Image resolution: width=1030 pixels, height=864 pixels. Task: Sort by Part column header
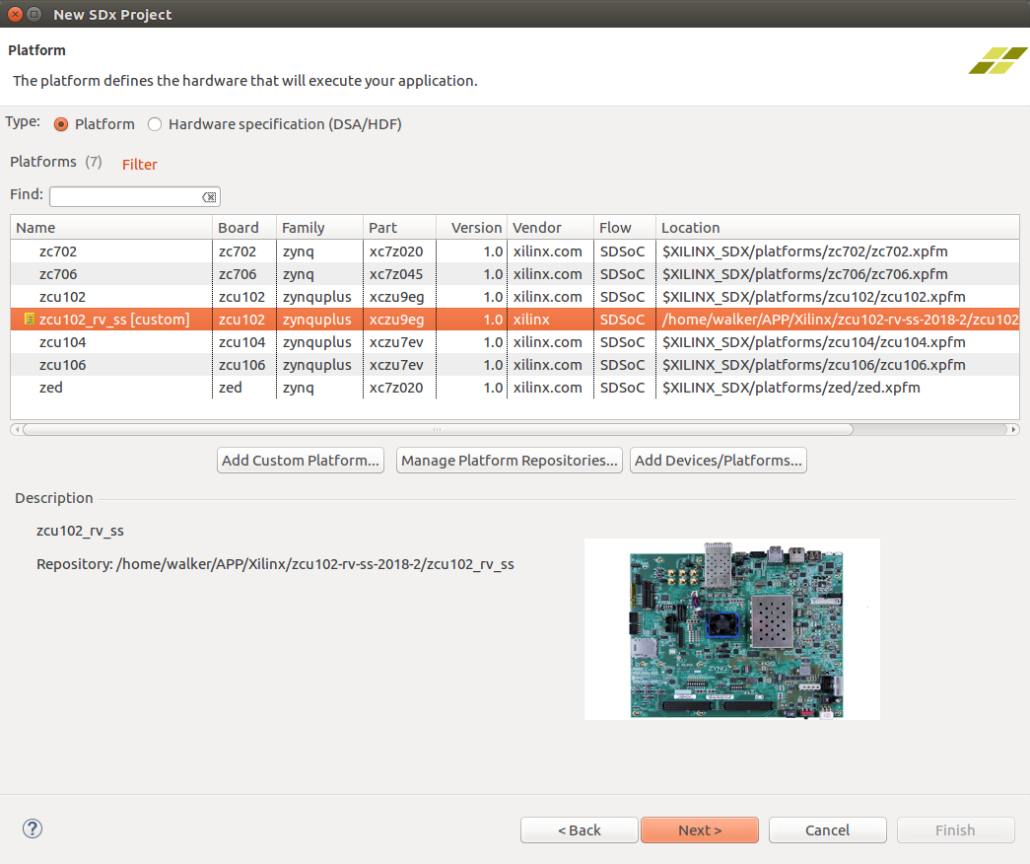399,228
